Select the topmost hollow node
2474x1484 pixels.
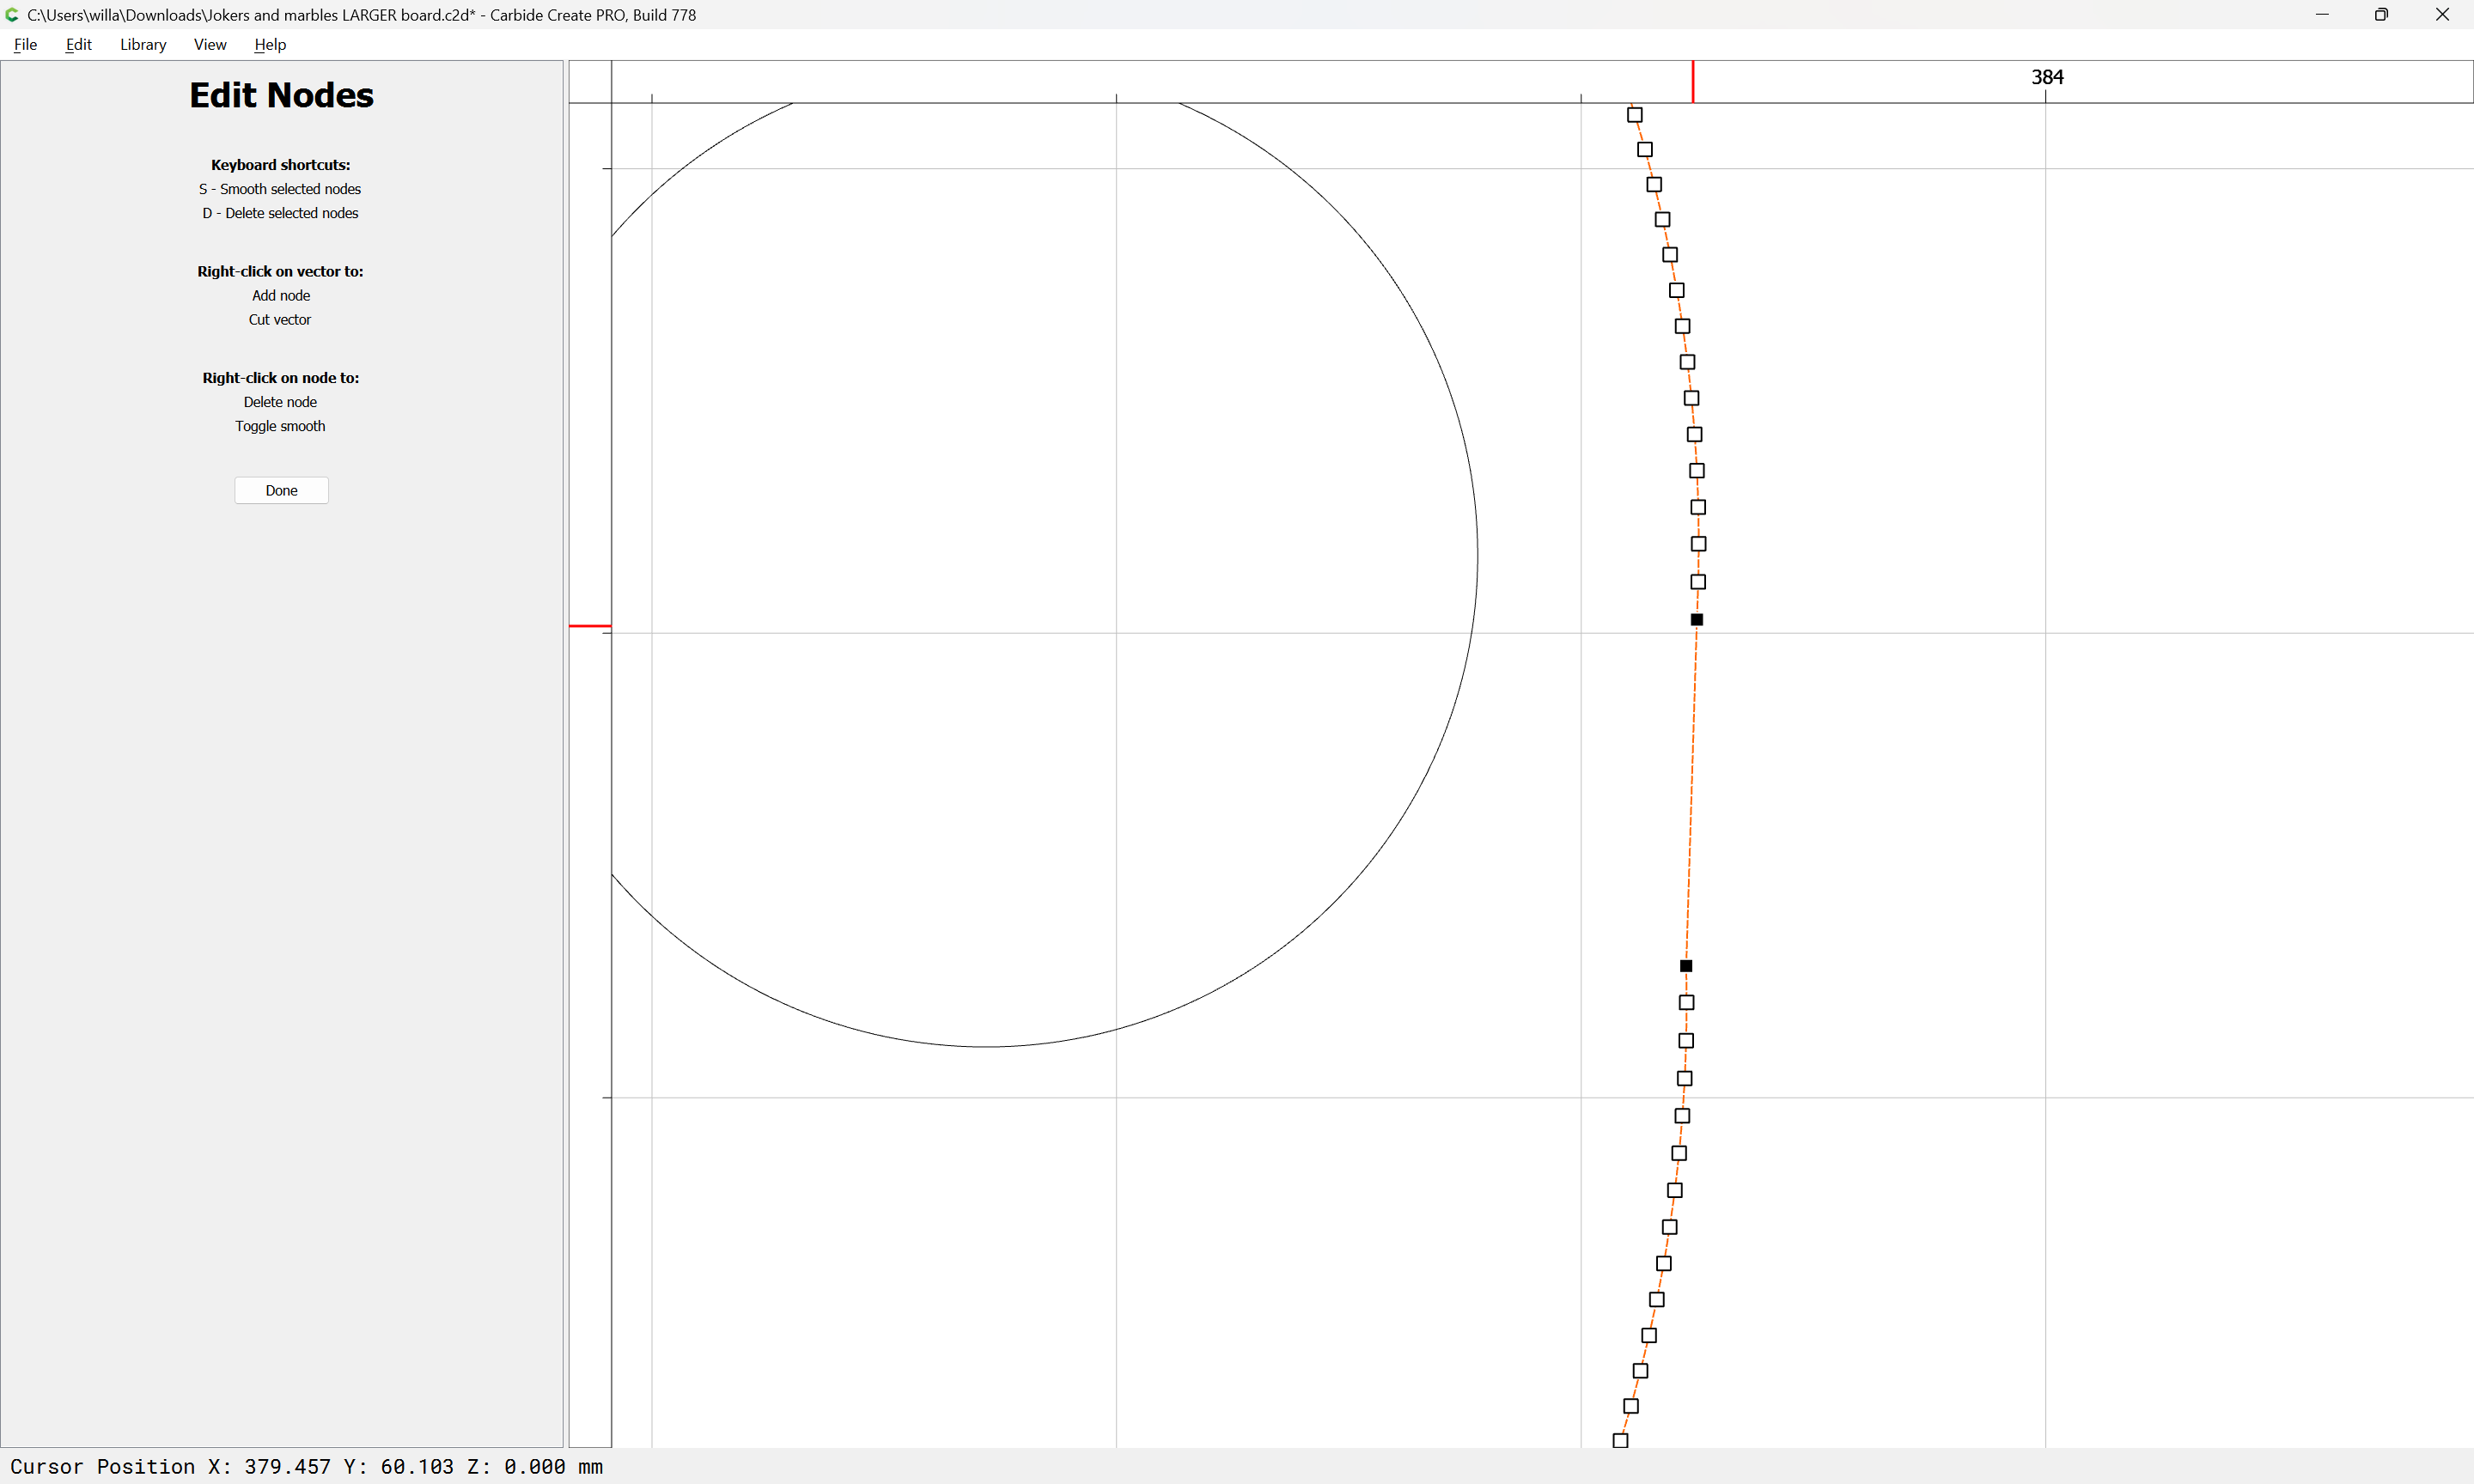tap(1635, 115)
